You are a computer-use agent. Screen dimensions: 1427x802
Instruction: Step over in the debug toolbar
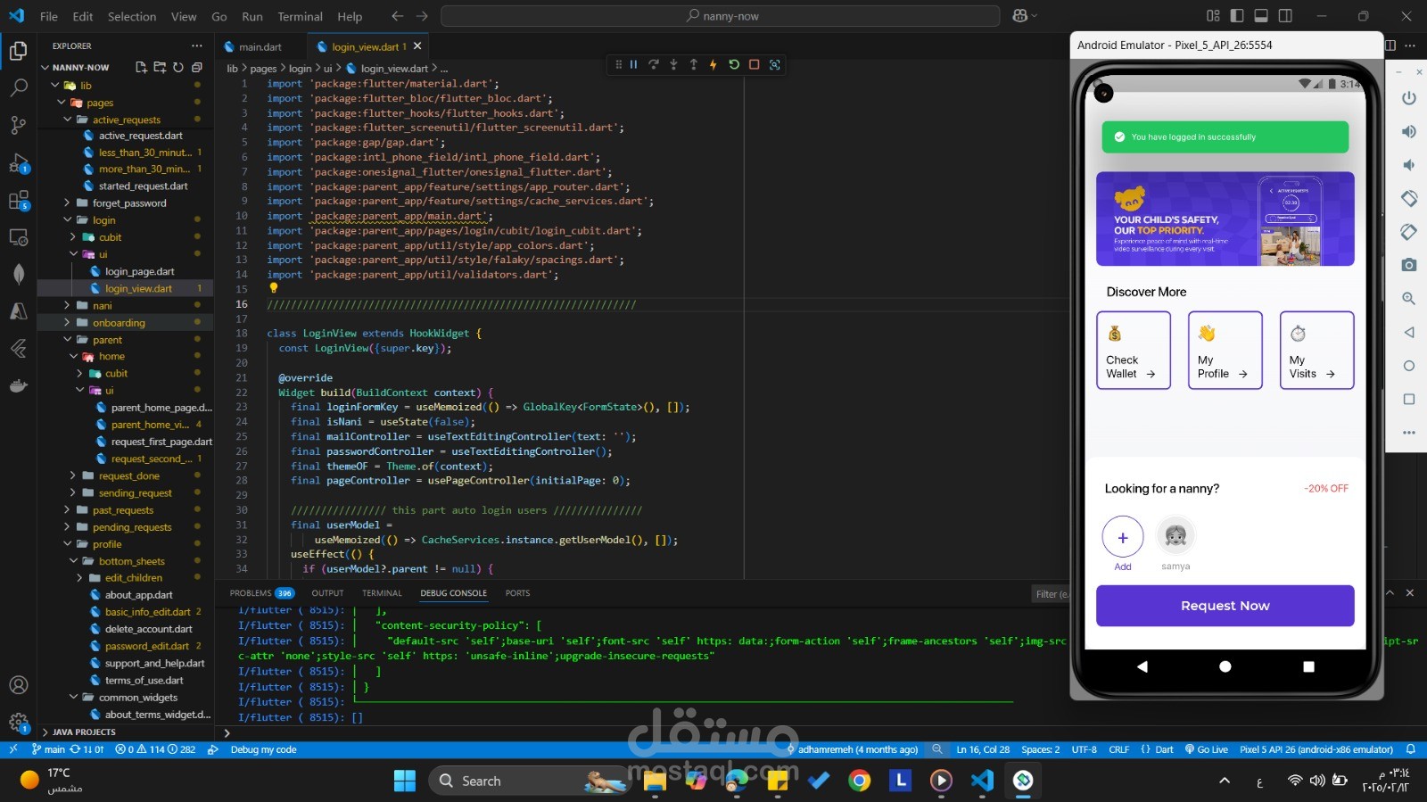click(654, 64)
